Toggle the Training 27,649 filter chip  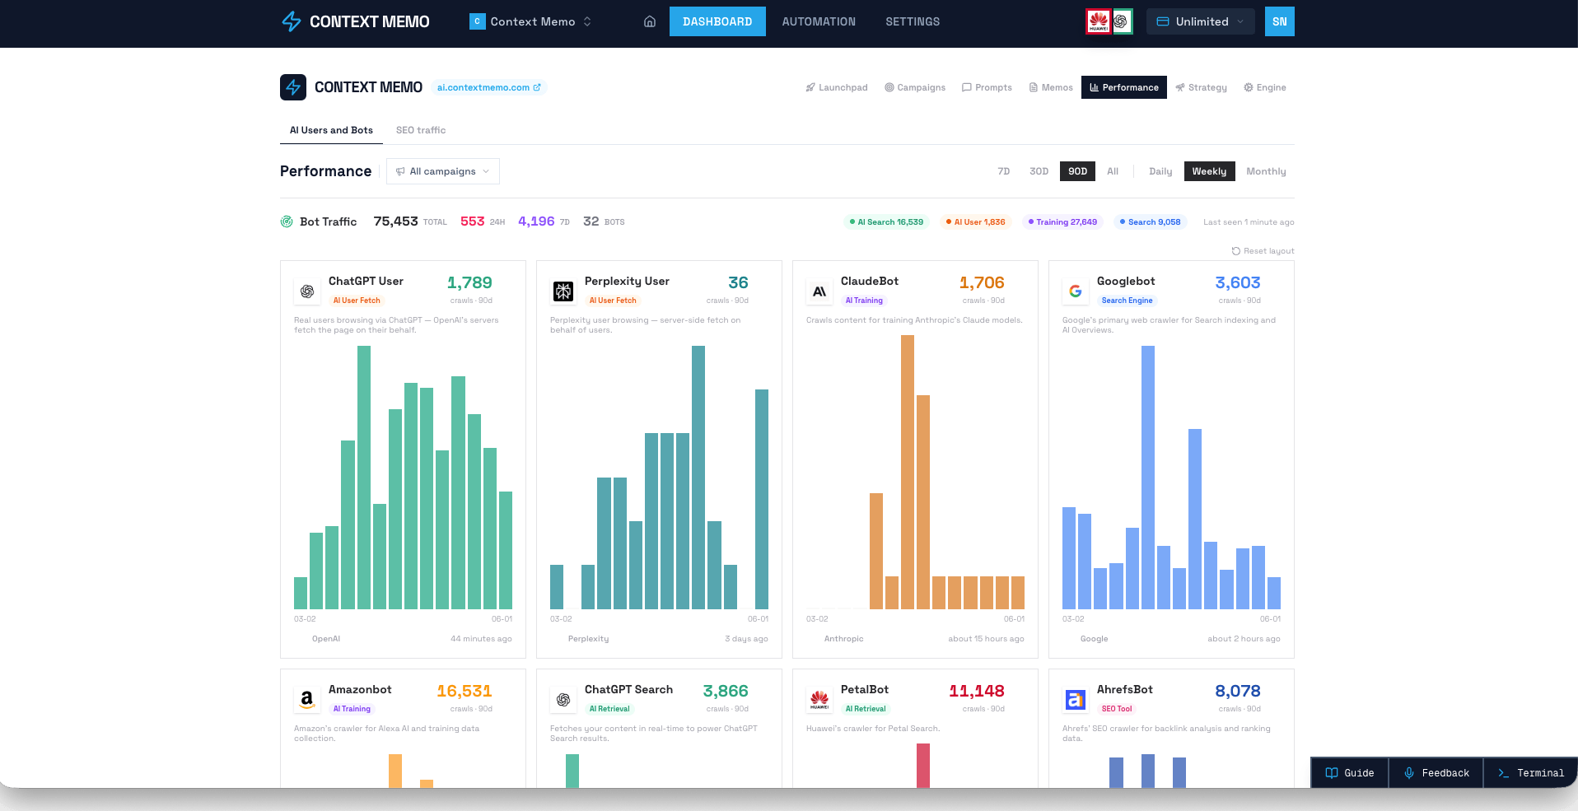(x=1062, y=222)
